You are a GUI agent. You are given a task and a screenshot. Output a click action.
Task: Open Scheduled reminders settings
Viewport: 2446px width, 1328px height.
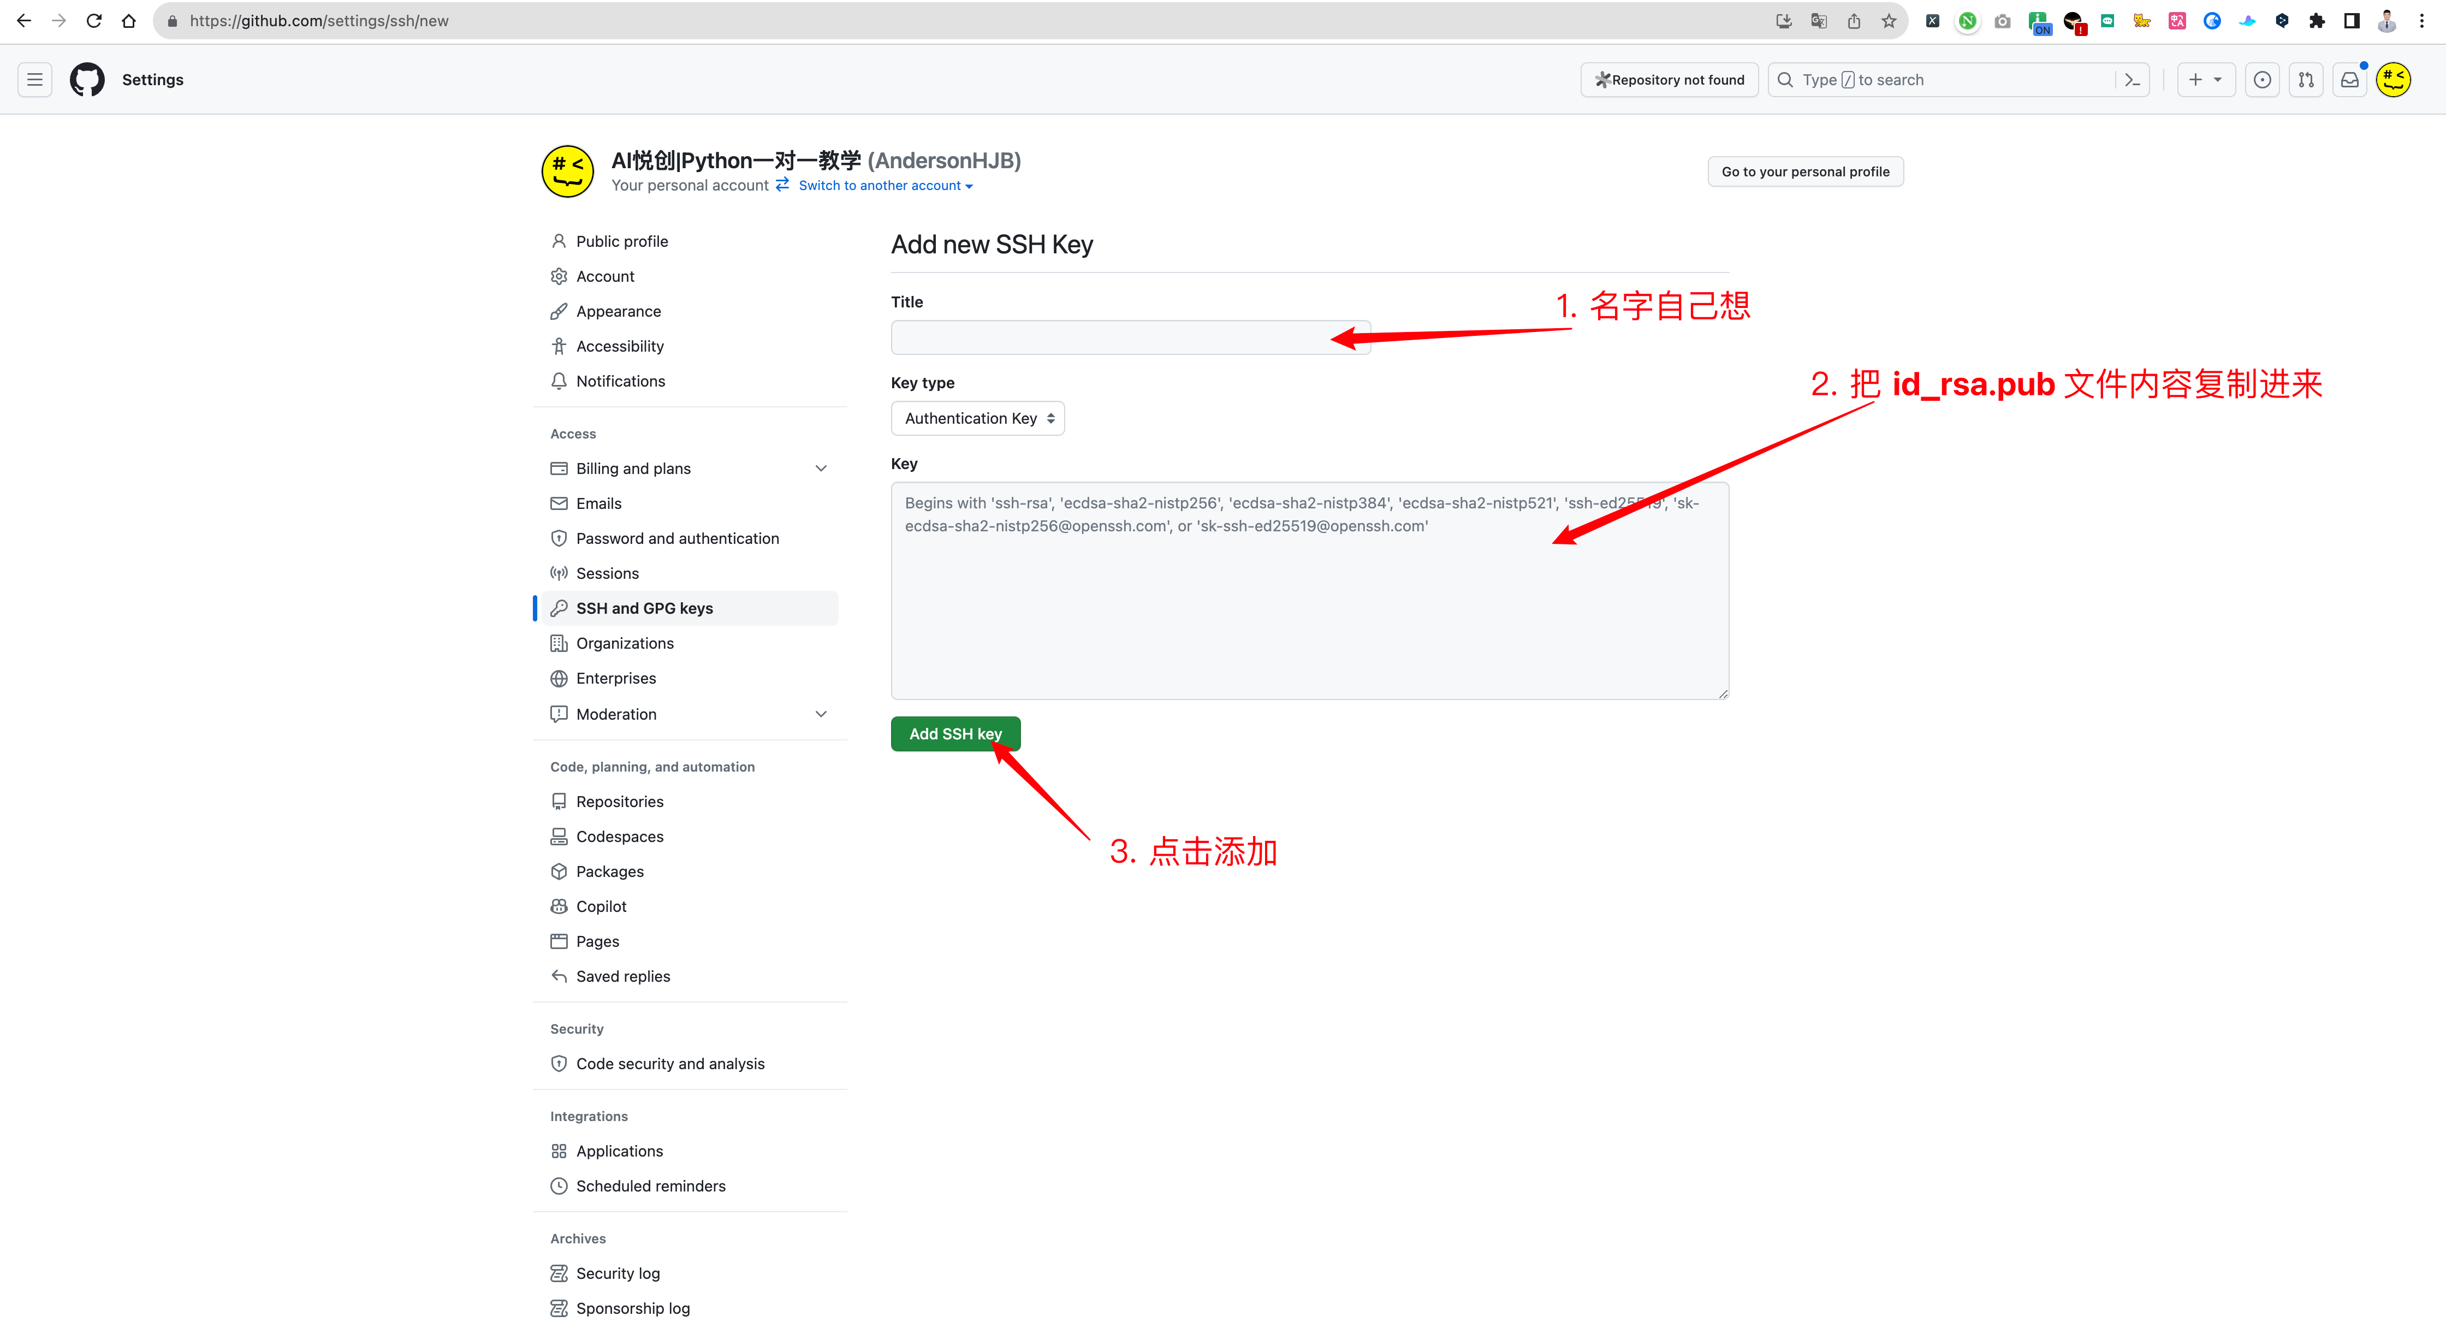(x=690, y=1187)
